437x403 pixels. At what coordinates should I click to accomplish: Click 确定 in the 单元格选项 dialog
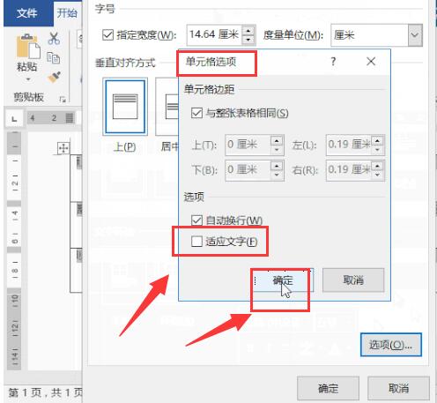[283, 280]
